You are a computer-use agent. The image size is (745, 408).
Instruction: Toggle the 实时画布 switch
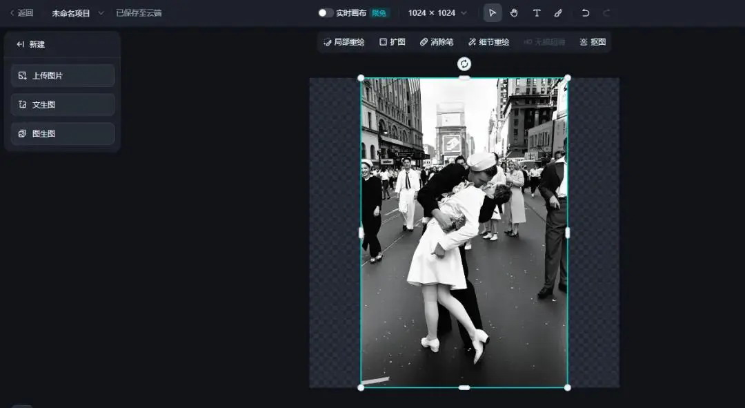(325, 13)
